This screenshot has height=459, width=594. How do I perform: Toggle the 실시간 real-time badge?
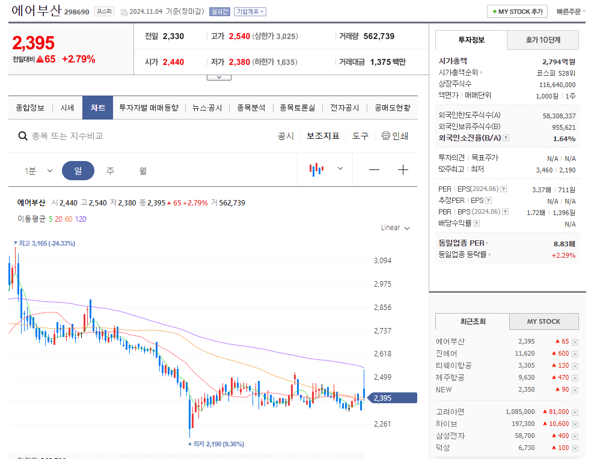tap(219, 12)
